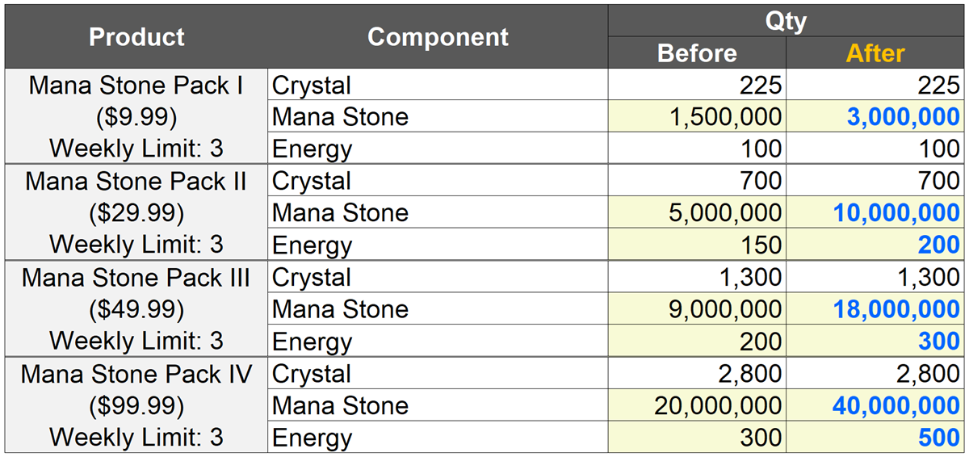Select the 10,000,000 After value cell

coord(875,212)
